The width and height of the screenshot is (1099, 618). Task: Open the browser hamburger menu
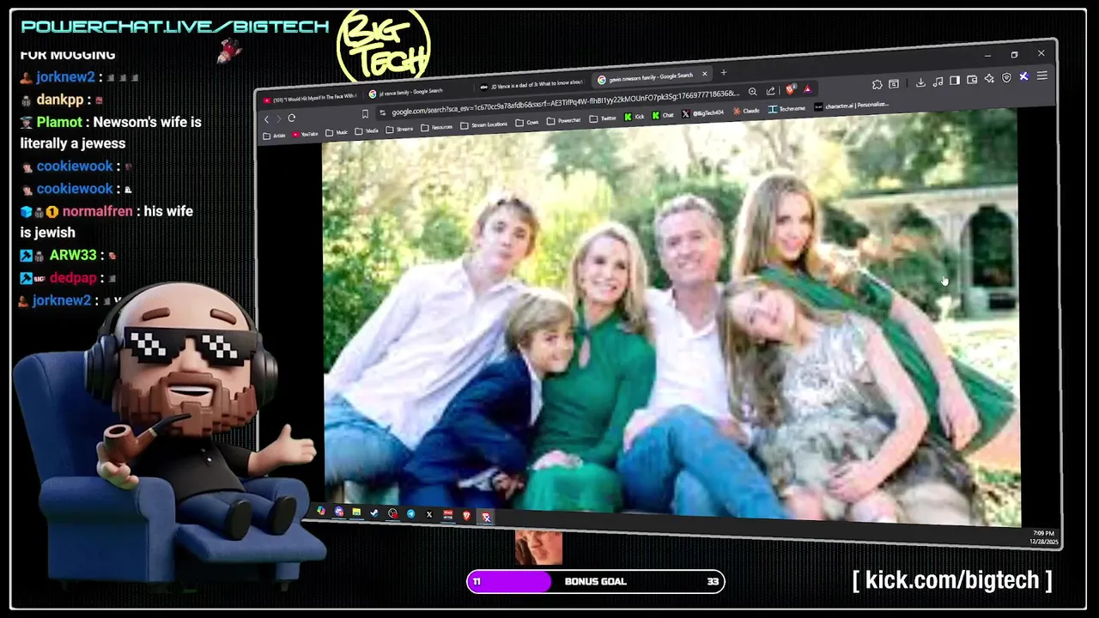[x=1042, y=76]
